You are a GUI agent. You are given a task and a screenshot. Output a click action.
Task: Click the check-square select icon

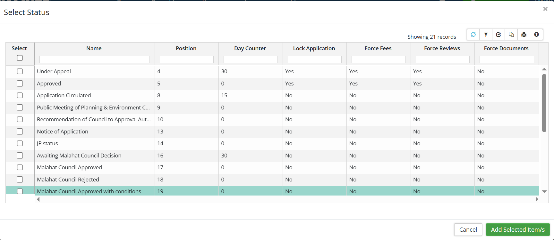click(x=499, y=35)
